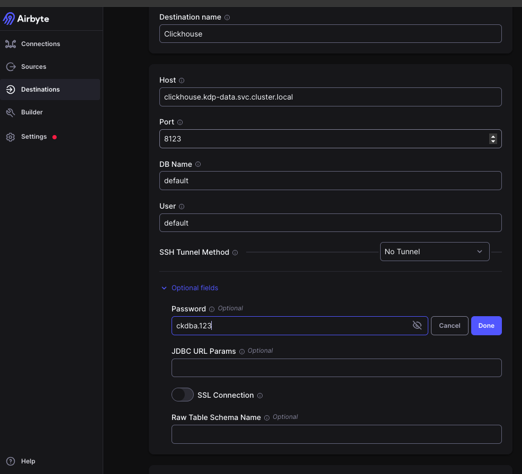Image resolution: width=522 pixels, height=474 pixels.
Task: Click the SSL Connection info icon
Action: pos(260,396)
